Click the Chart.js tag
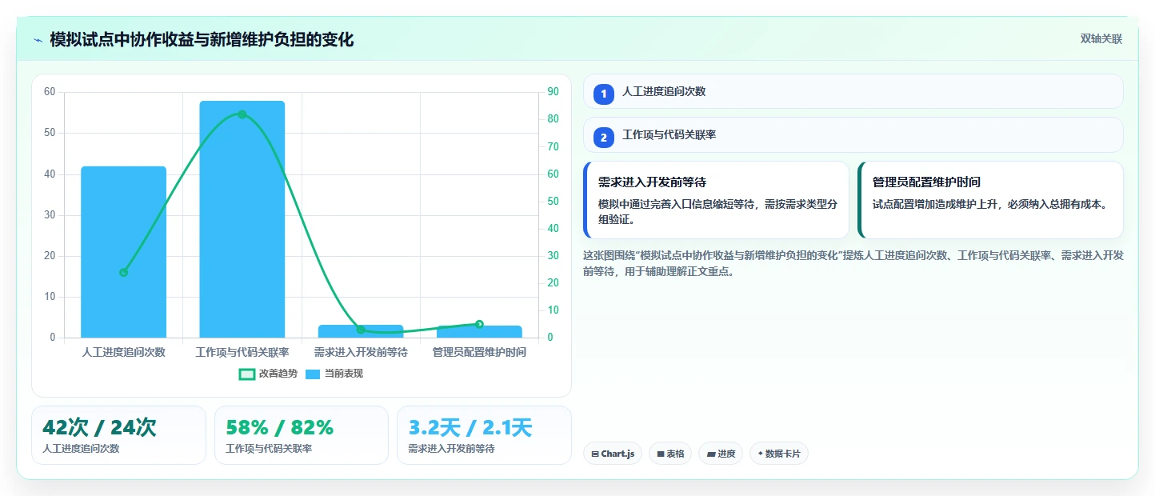The image size is (1155, 496). click(613, 454)
